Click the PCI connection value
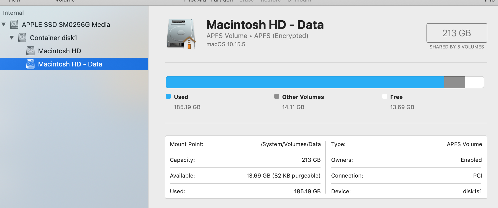Screen dimensions: 498x208 tap(477, 176)
